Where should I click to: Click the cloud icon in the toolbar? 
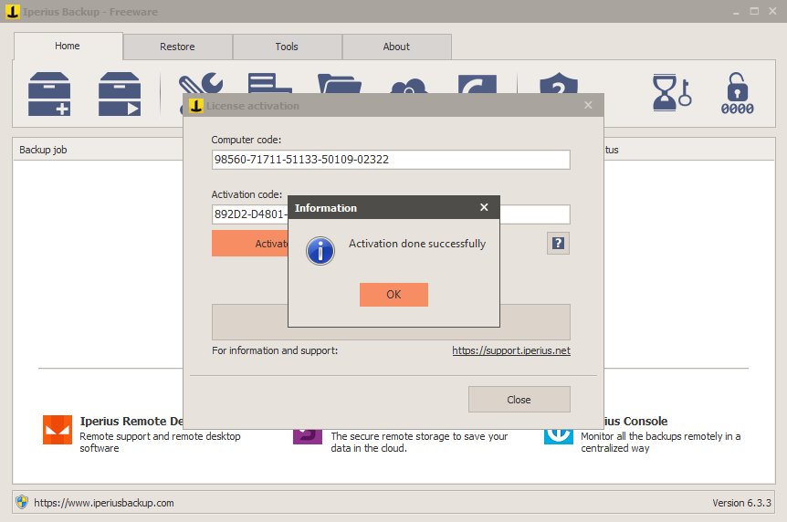coord(409,86)
